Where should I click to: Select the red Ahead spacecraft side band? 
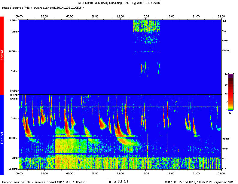click(2, 55)
